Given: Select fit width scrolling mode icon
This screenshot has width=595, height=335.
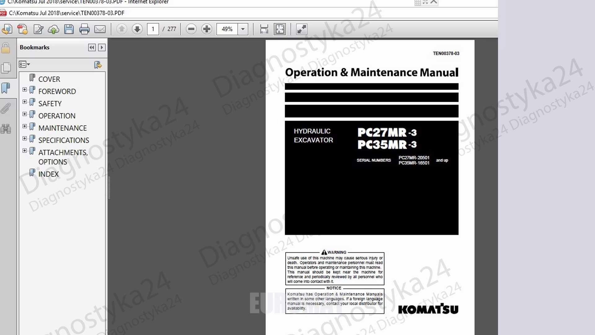Looking at the screenshot, I should tap(264, 29).
